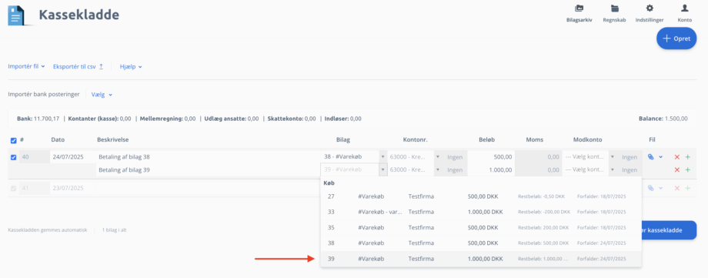Click the Modkonto column header
This screenshot has height=278, width=708.
pos(587,139)
